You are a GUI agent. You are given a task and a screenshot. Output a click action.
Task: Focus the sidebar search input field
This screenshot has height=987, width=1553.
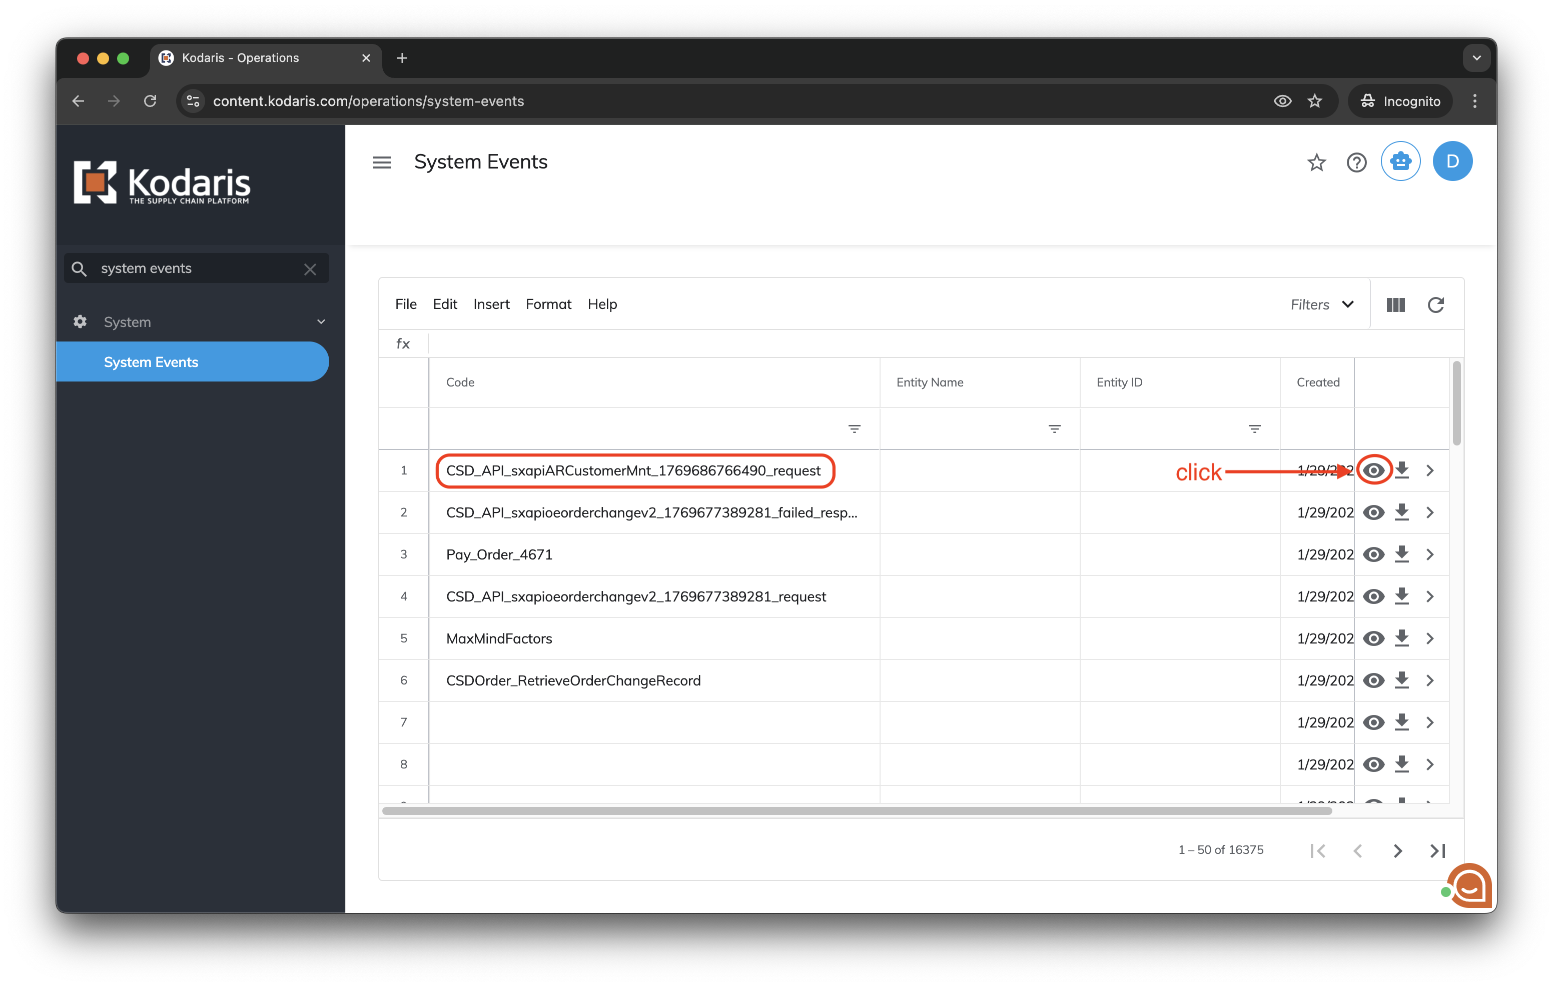197,269
